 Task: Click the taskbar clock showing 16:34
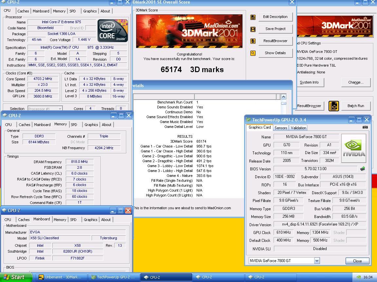[368, 277]
